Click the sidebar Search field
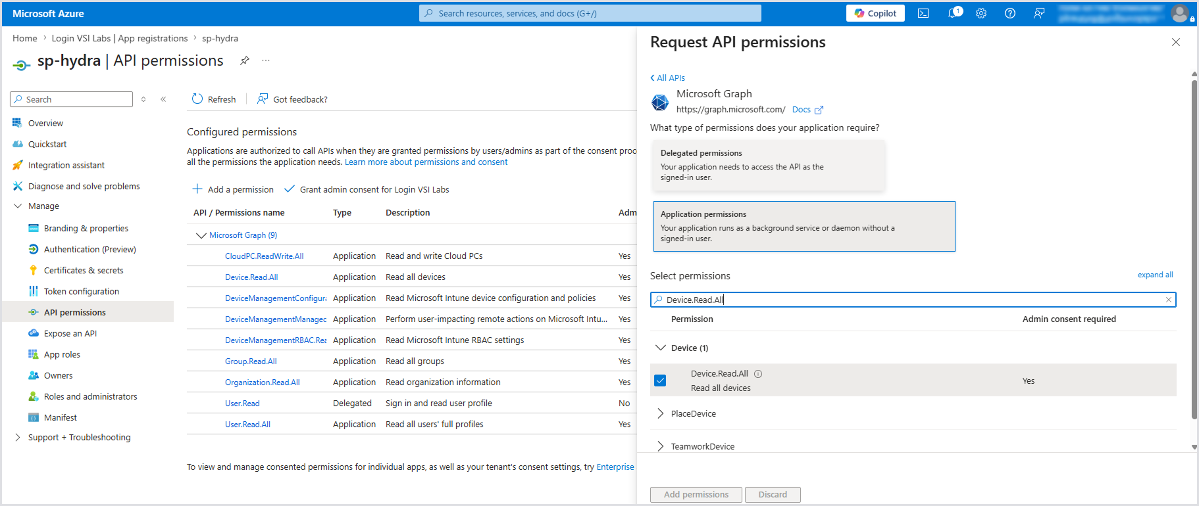Image resolution: width=1199 pixels, height=506 pixels. coord(72,99)
